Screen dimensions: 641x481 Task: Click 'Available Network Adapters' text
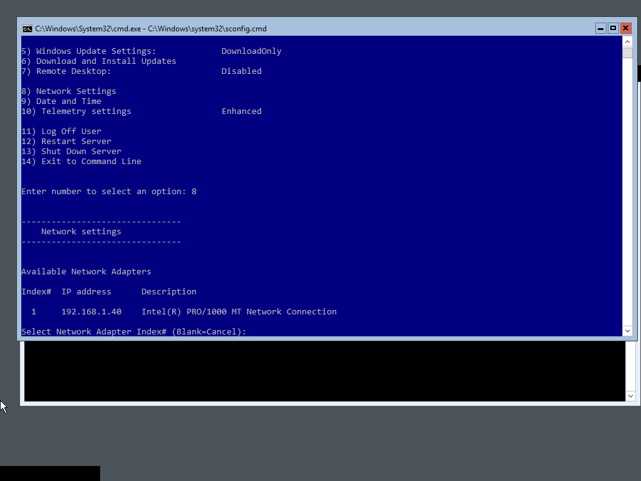pyautogui.click(x=86, y=272)
